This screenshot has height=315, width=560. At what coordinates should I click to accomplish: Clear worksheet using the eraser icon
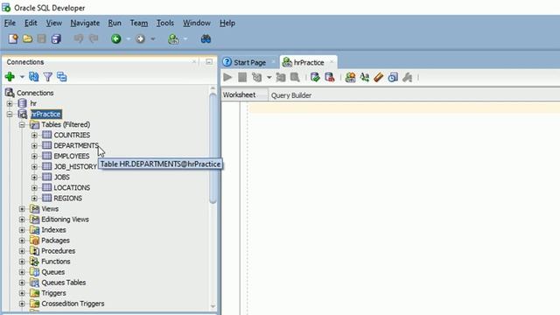(x=379, y=77)
